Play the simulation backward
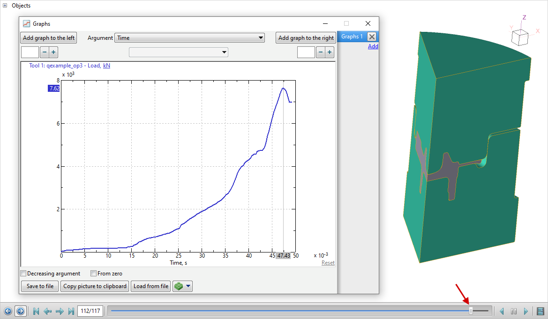Screen dimensions: 548x319 click(502, 311)
